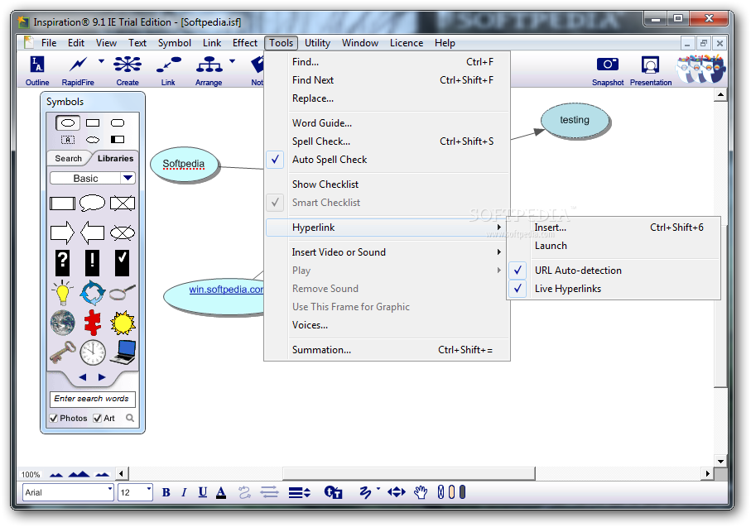The image size is (751, 527).
Task: Select the hand position tool
Action: [421, 492]
